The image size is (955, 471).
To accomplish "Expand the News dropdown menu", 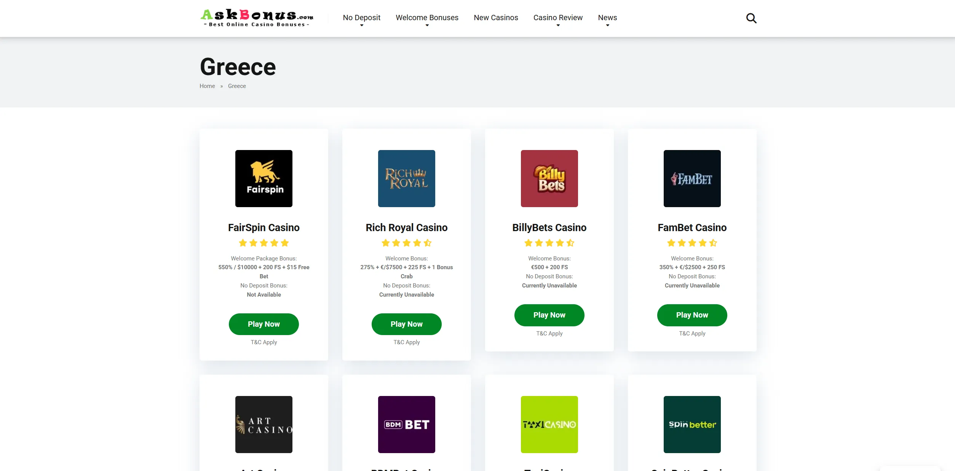I will click(607, 18).
